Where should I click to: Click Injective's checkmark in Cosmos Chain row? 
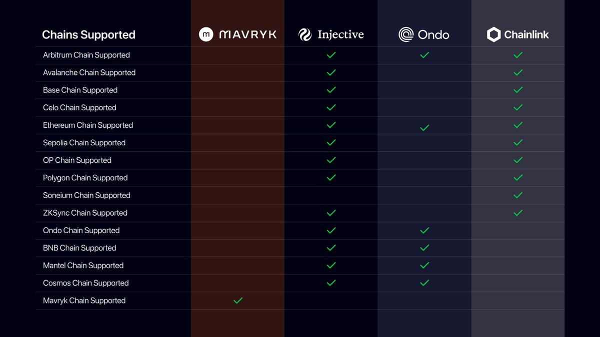tap(331, 283)
